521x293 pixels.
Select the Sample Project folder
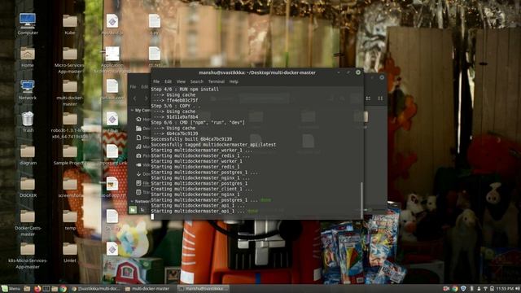[70, 155]
